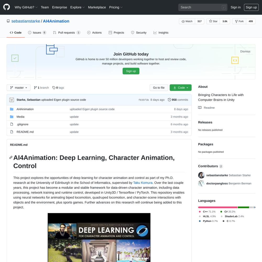
Task: Click the .gitignore file icon
Action: click(12, 124)
